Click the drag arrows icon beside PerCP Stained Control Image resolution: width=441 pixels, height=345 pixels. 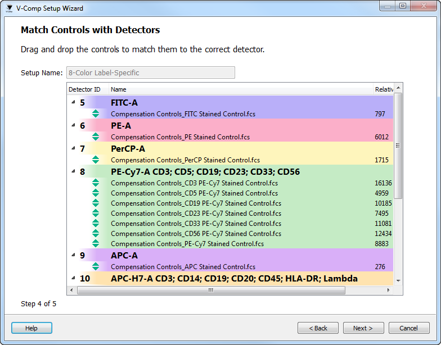point(96,160)
